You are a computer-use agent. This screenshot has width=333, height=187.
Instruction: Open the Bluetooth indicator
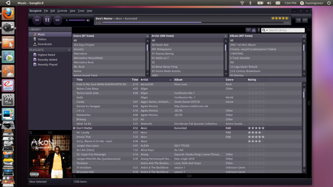250,3
